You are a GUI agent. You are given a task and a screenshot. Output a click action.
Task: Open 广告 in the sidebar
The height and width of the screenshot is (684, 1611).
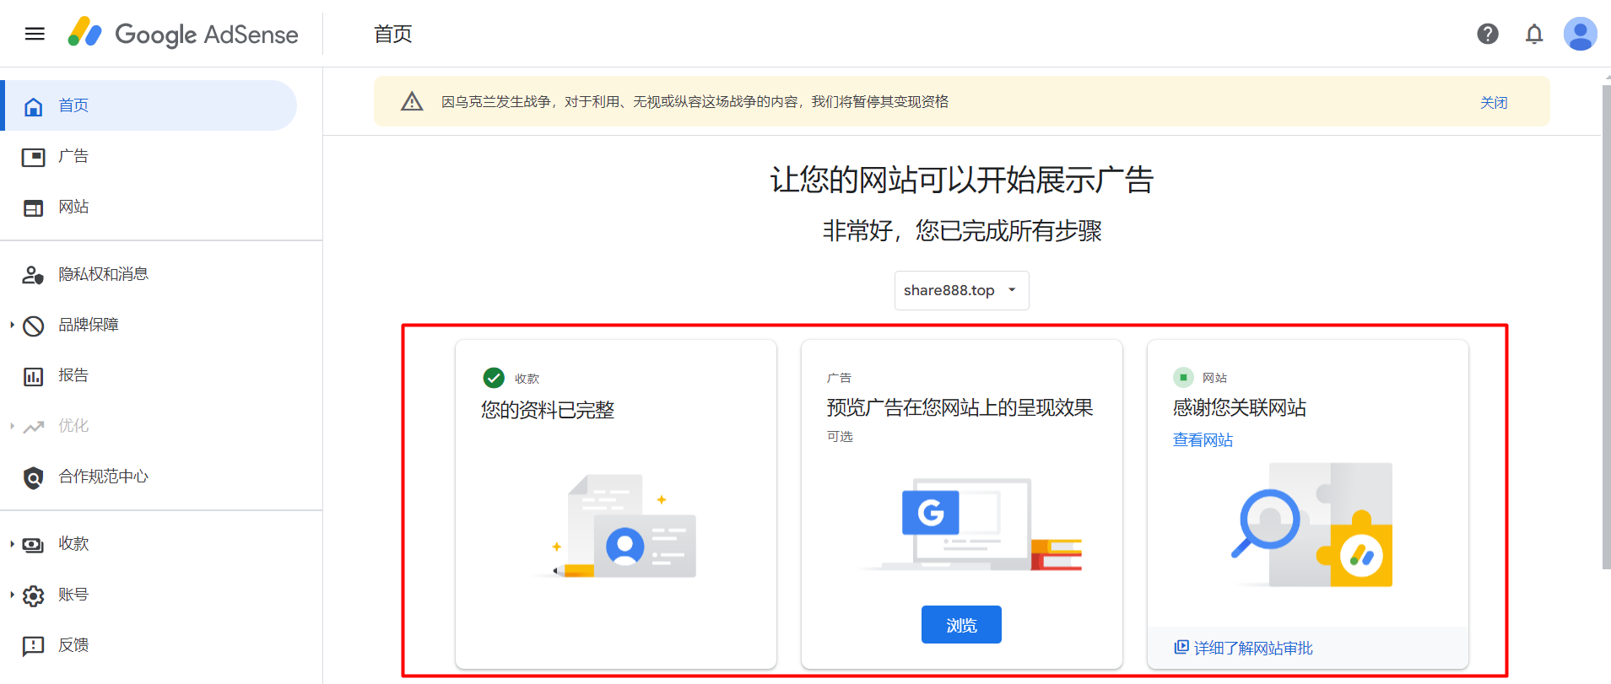click(x=150, y=156)
